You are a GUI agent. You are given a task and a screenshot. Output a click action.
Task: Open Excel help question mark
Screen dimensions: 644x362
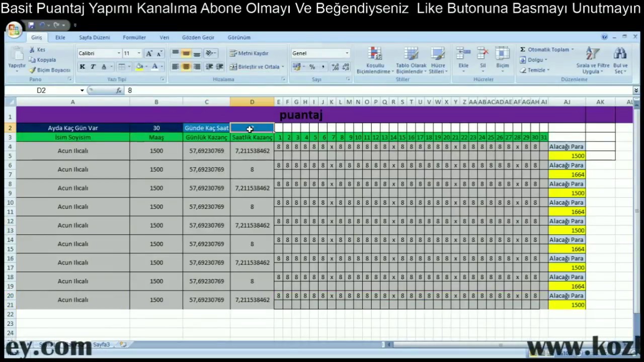pos(604,37)
